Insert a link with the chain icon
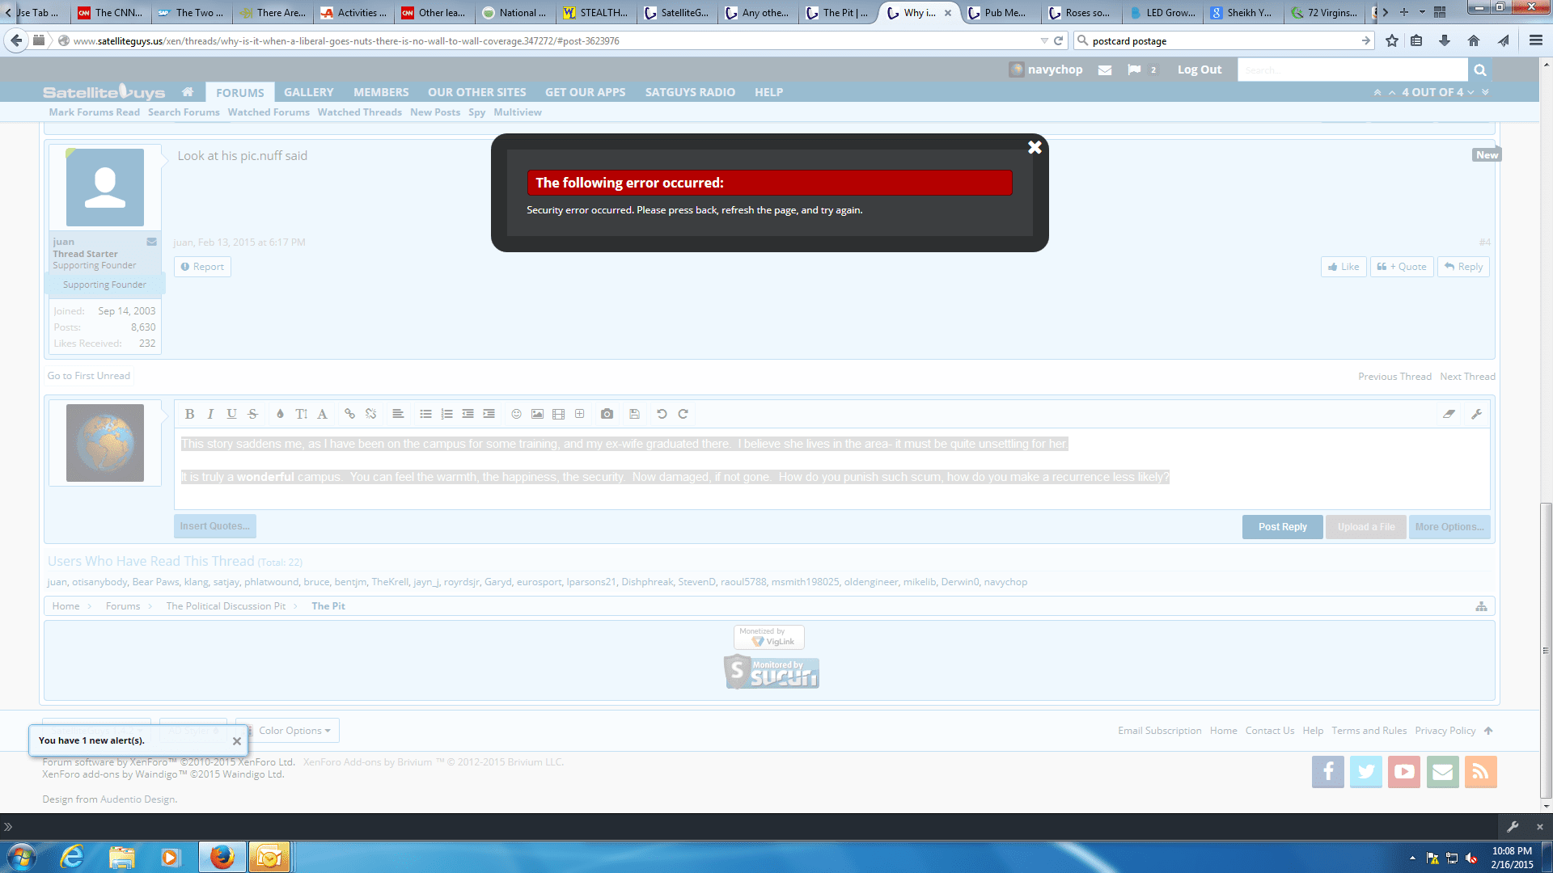This screenshot has height=873, width=1553. (x=349, y=414)
